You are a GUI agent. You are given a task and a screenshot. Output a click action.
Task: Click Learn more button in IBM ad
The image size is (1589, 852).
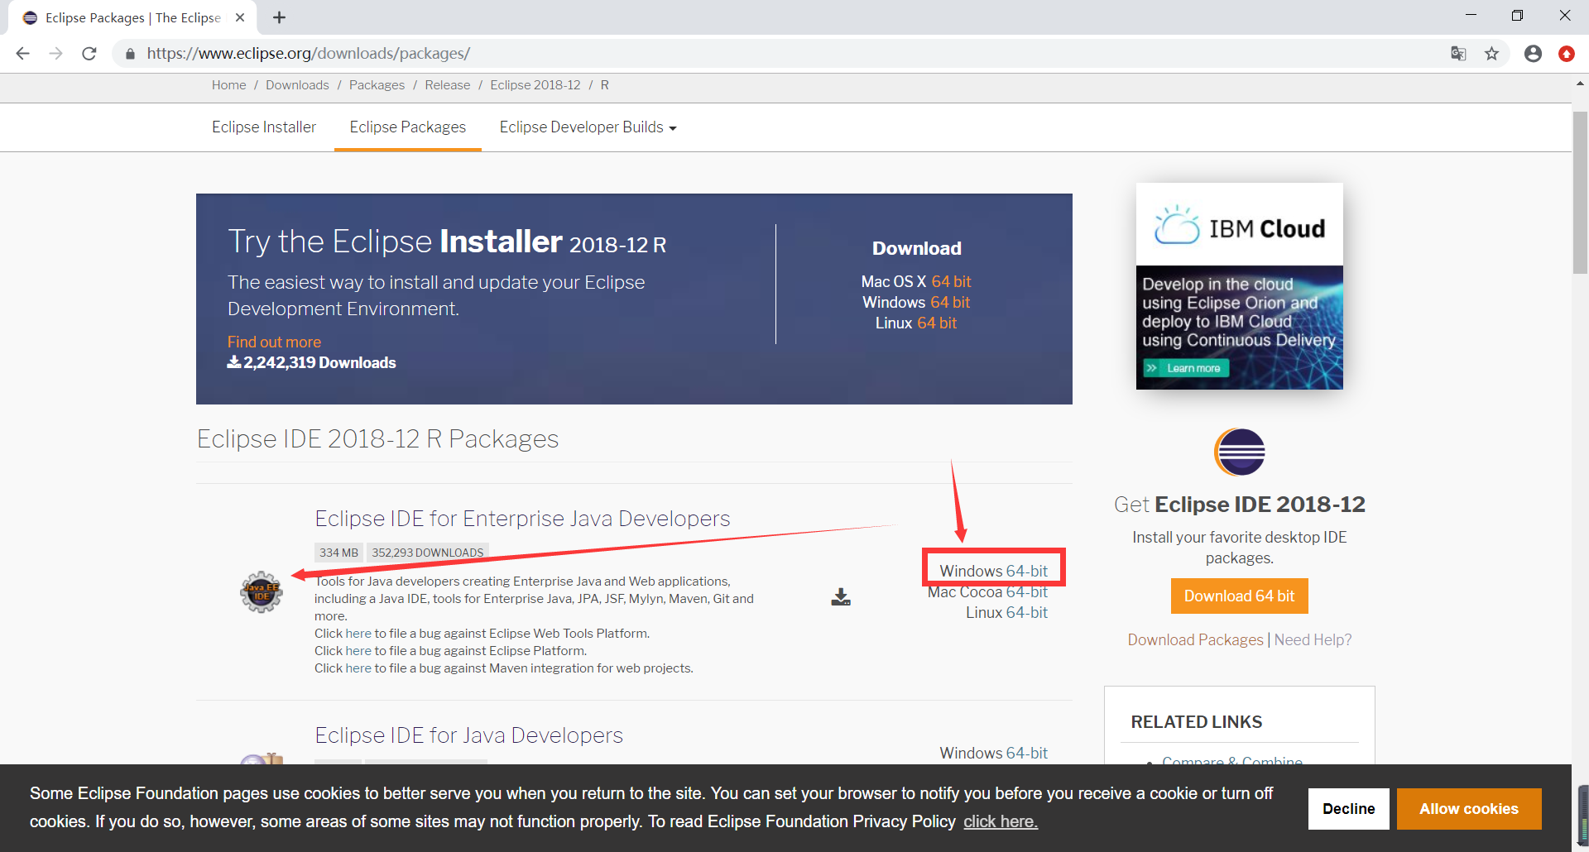tap(1186, 368)
